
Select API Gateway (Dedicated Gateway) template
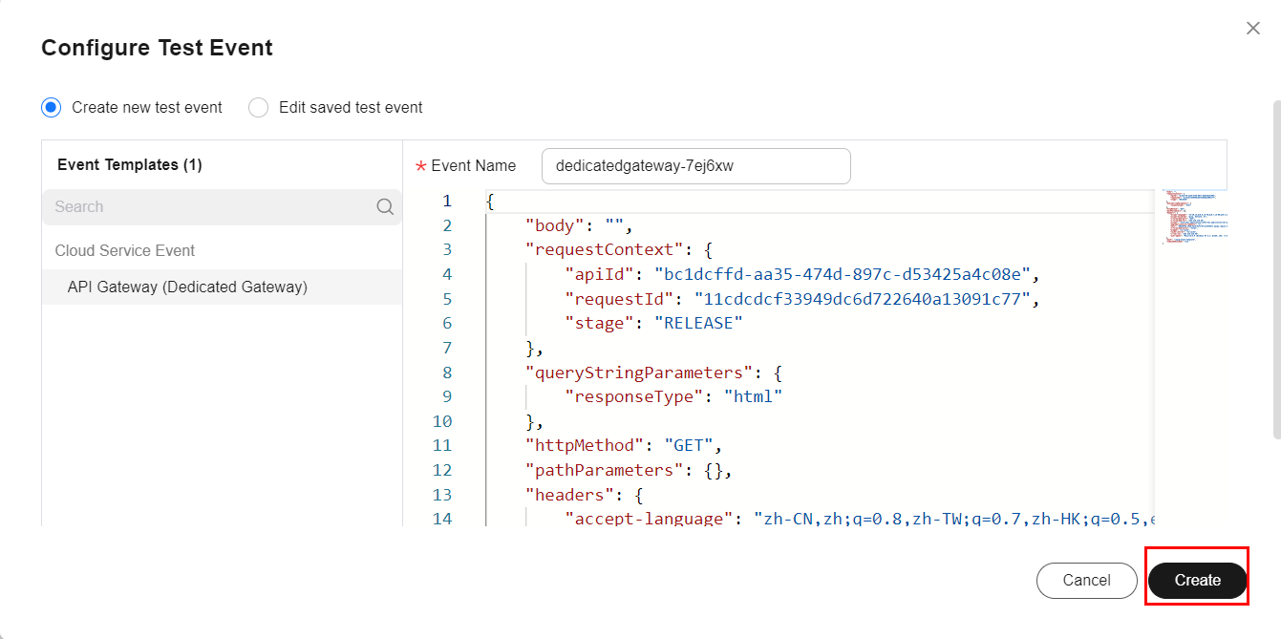(x=187, y=288)
